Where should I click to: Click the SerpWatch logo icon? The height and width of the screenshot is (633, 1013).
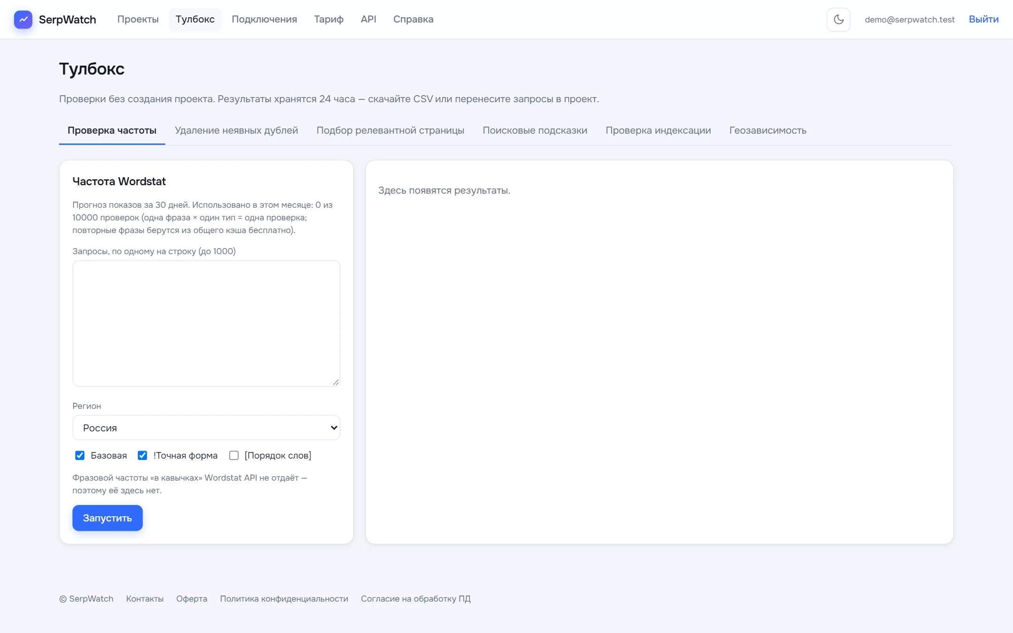(x=23, y=19)
